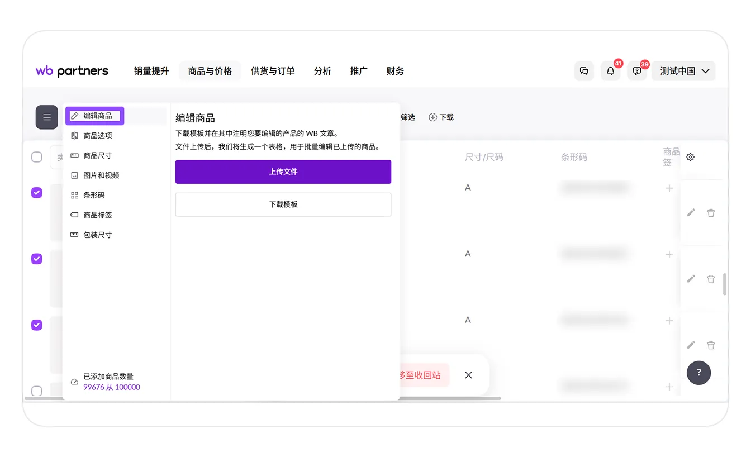Click the purple 上传文件 button
The width and height of the screenshot is (751, 457).
tap(283, 172)
